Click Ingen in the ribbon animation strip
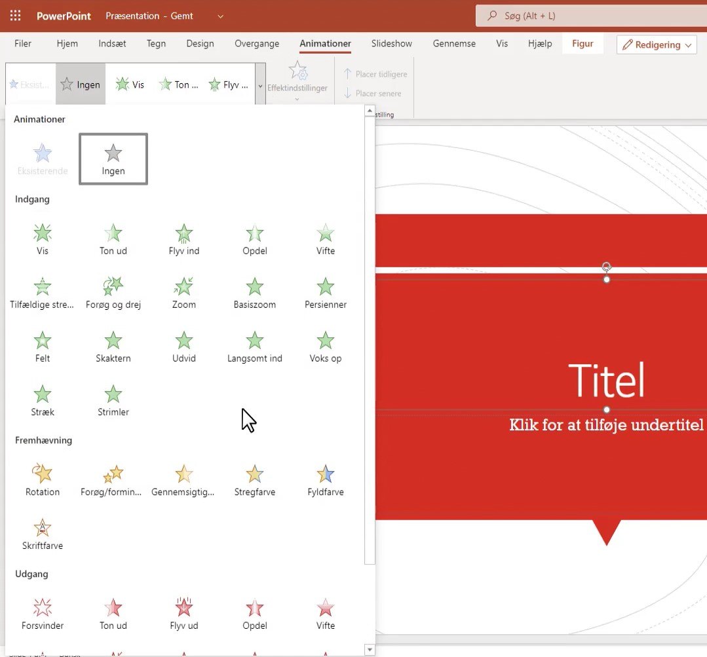707x657 pixels. (x=80, y=84)
